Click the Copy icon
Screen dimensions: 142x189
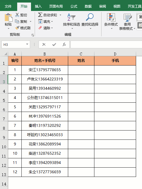(x=17, y=21)
